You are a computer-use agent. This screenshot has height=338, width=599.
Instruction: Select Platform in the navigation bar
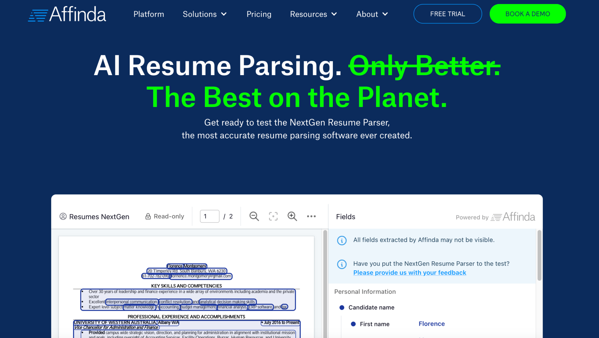(x=149, y=14)
